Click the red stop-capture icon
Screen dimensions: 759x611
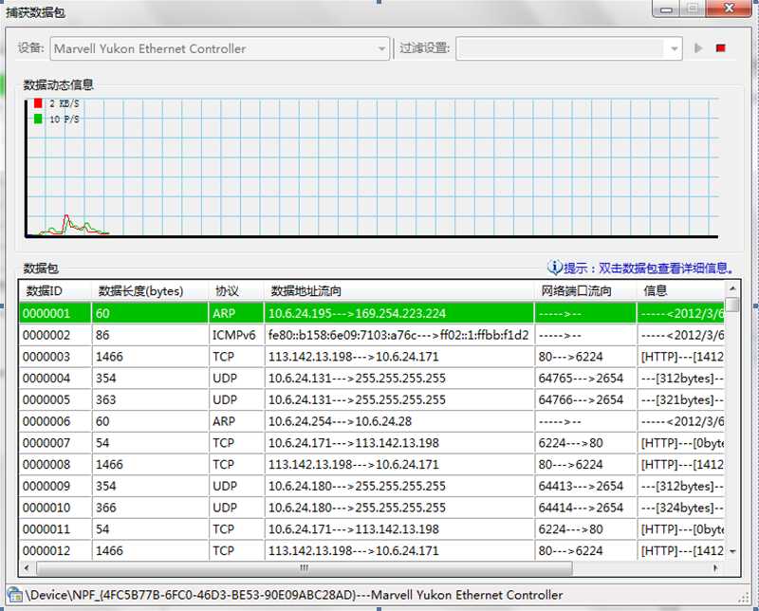point(721,48)
